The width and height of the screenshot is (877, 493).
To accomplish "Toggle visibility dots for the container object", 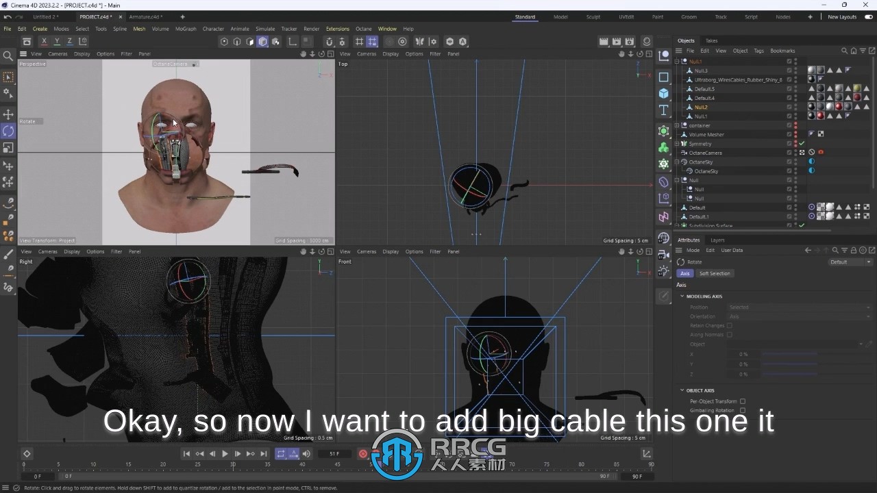I will tap(795, 125).
